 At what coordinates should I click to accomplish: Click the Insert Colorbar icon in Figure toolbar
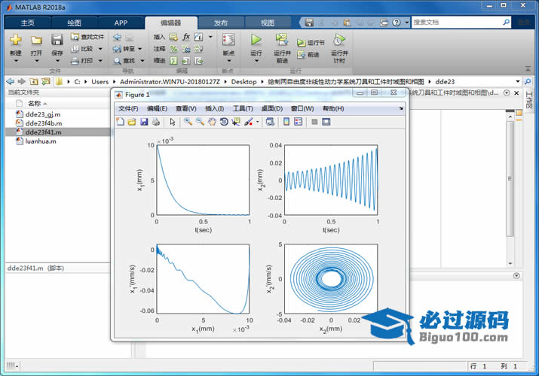pos(286,121)
